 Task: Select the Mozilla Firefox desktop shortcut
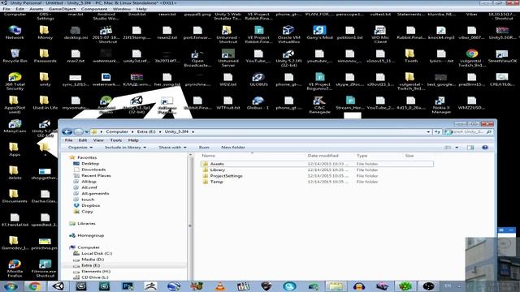pyautogui.click(x=15, y=268)
